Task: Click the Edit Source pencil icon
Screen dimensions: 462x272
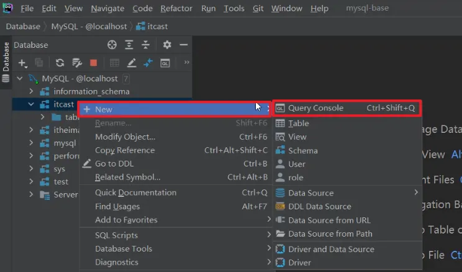Action: pyautogui.click(x=132, y=63)
